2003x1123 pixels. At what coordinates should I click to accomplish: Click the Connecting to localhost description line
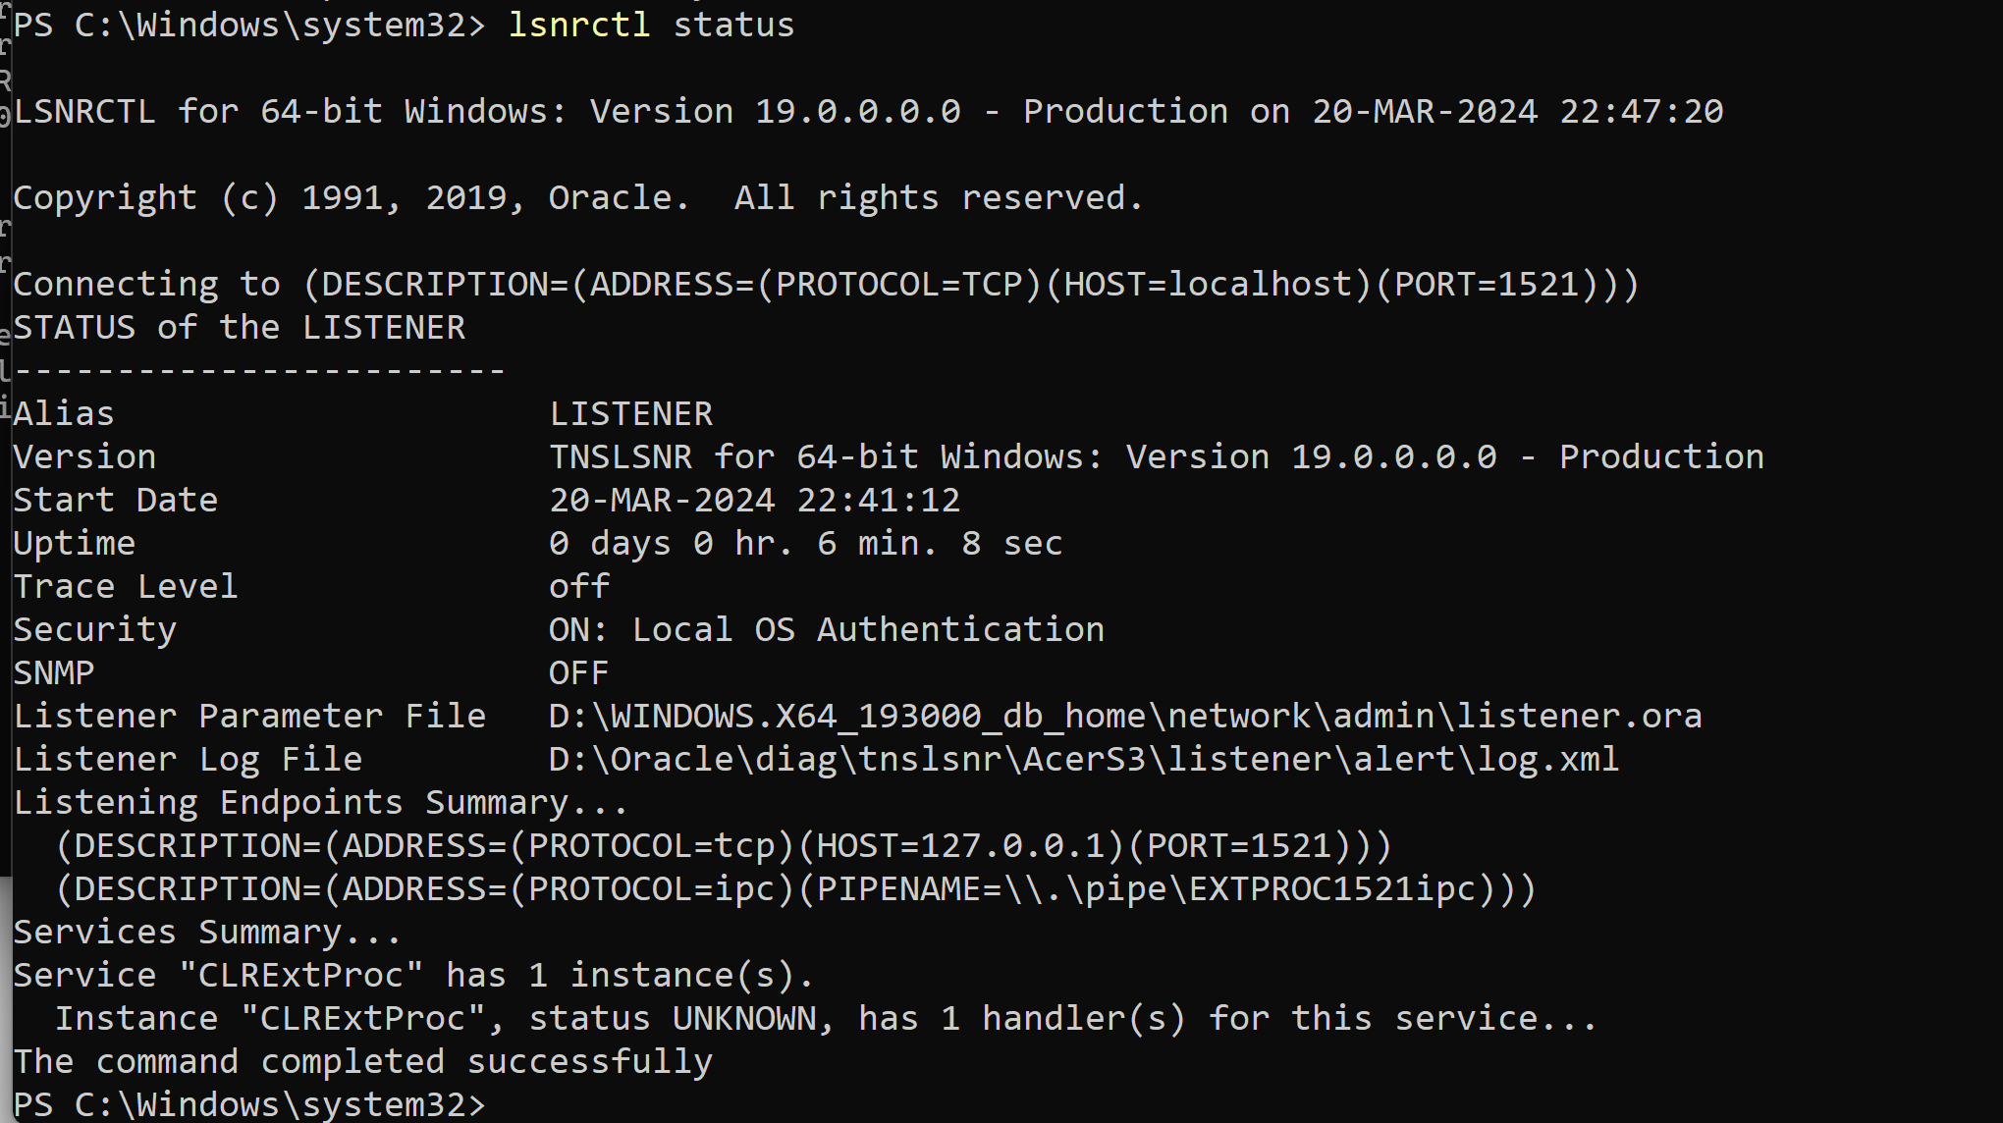pos(825,285)
